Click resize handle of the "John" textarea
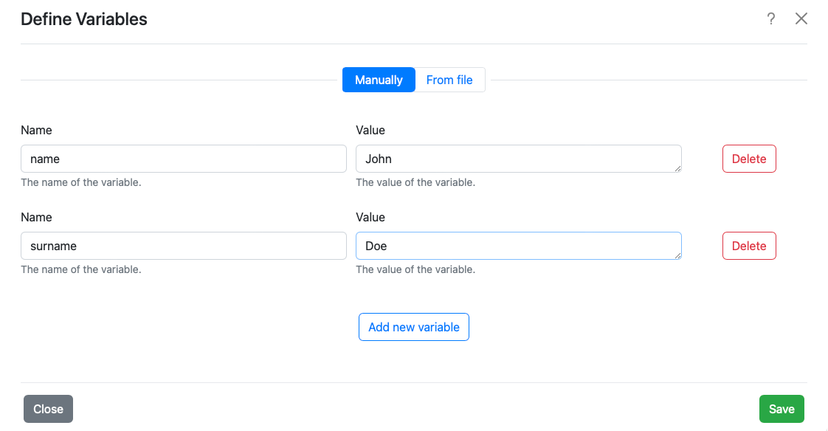Image resolution: width=828 pixels, height=431 pixels. tap(677, 168)
